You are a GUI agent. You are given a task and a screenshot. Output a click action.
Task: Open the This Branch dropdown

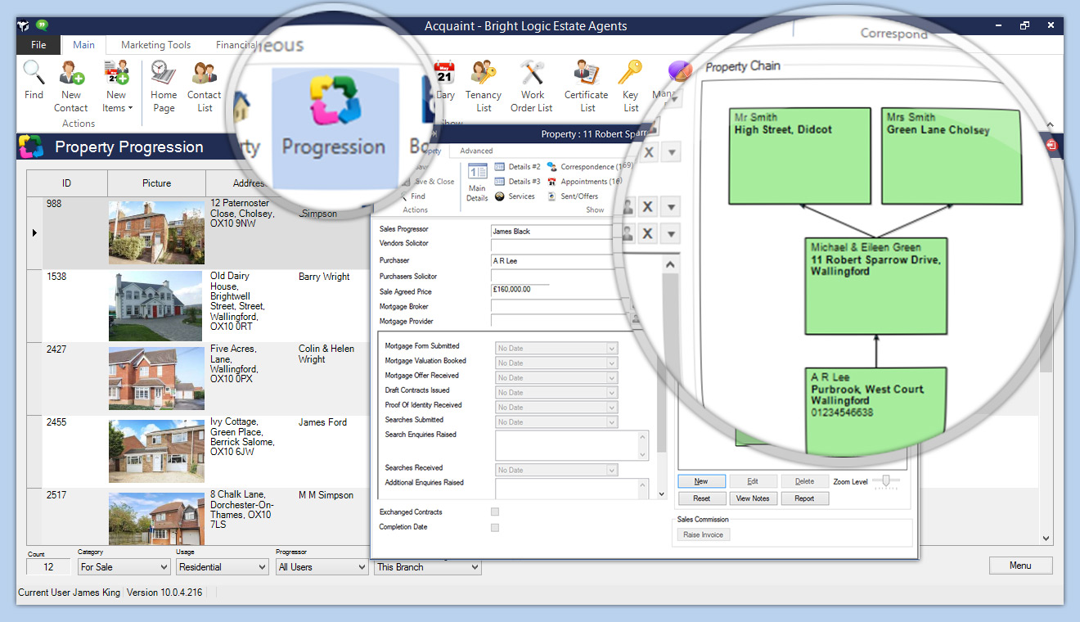tap(428, 566)
